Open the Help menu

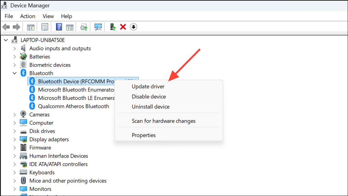pos(66,16)
